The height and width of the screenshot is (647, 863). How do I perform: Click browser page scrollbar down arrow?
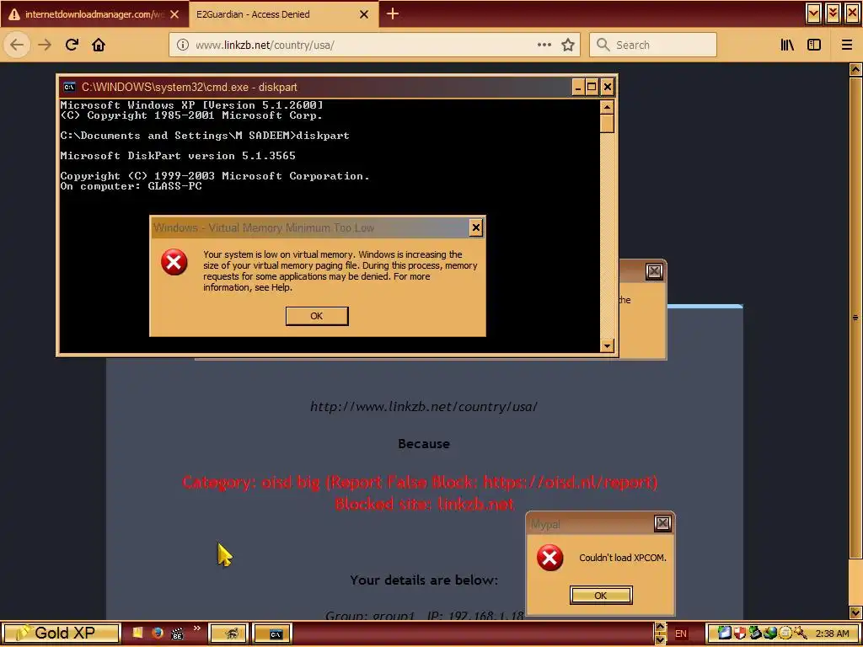[855, 612]
